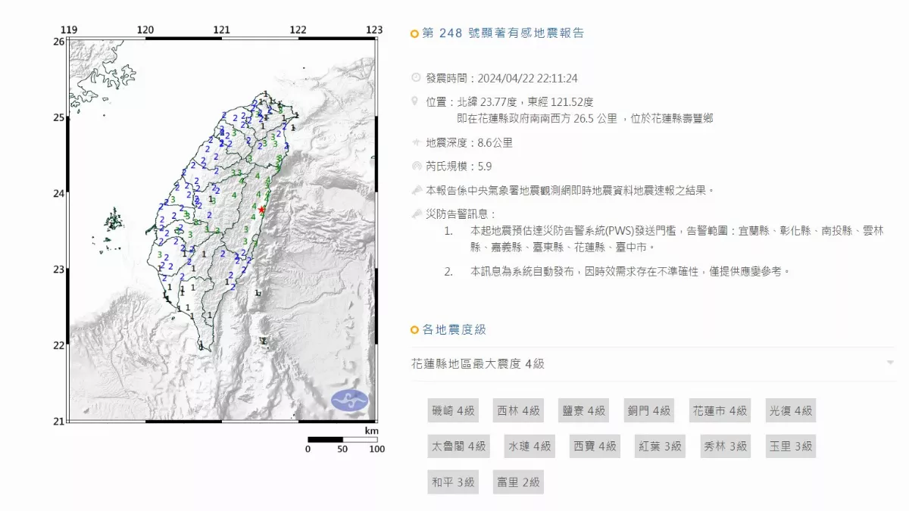
Task: Click the km scale bar below the map
Action: pos(342,440)
